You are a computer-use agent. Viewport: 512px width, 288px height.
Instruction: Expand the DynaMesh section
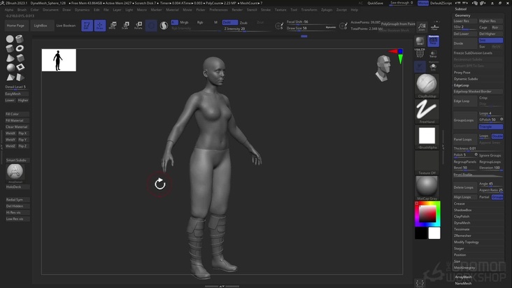pyautogui.click(x=462, y=222)
